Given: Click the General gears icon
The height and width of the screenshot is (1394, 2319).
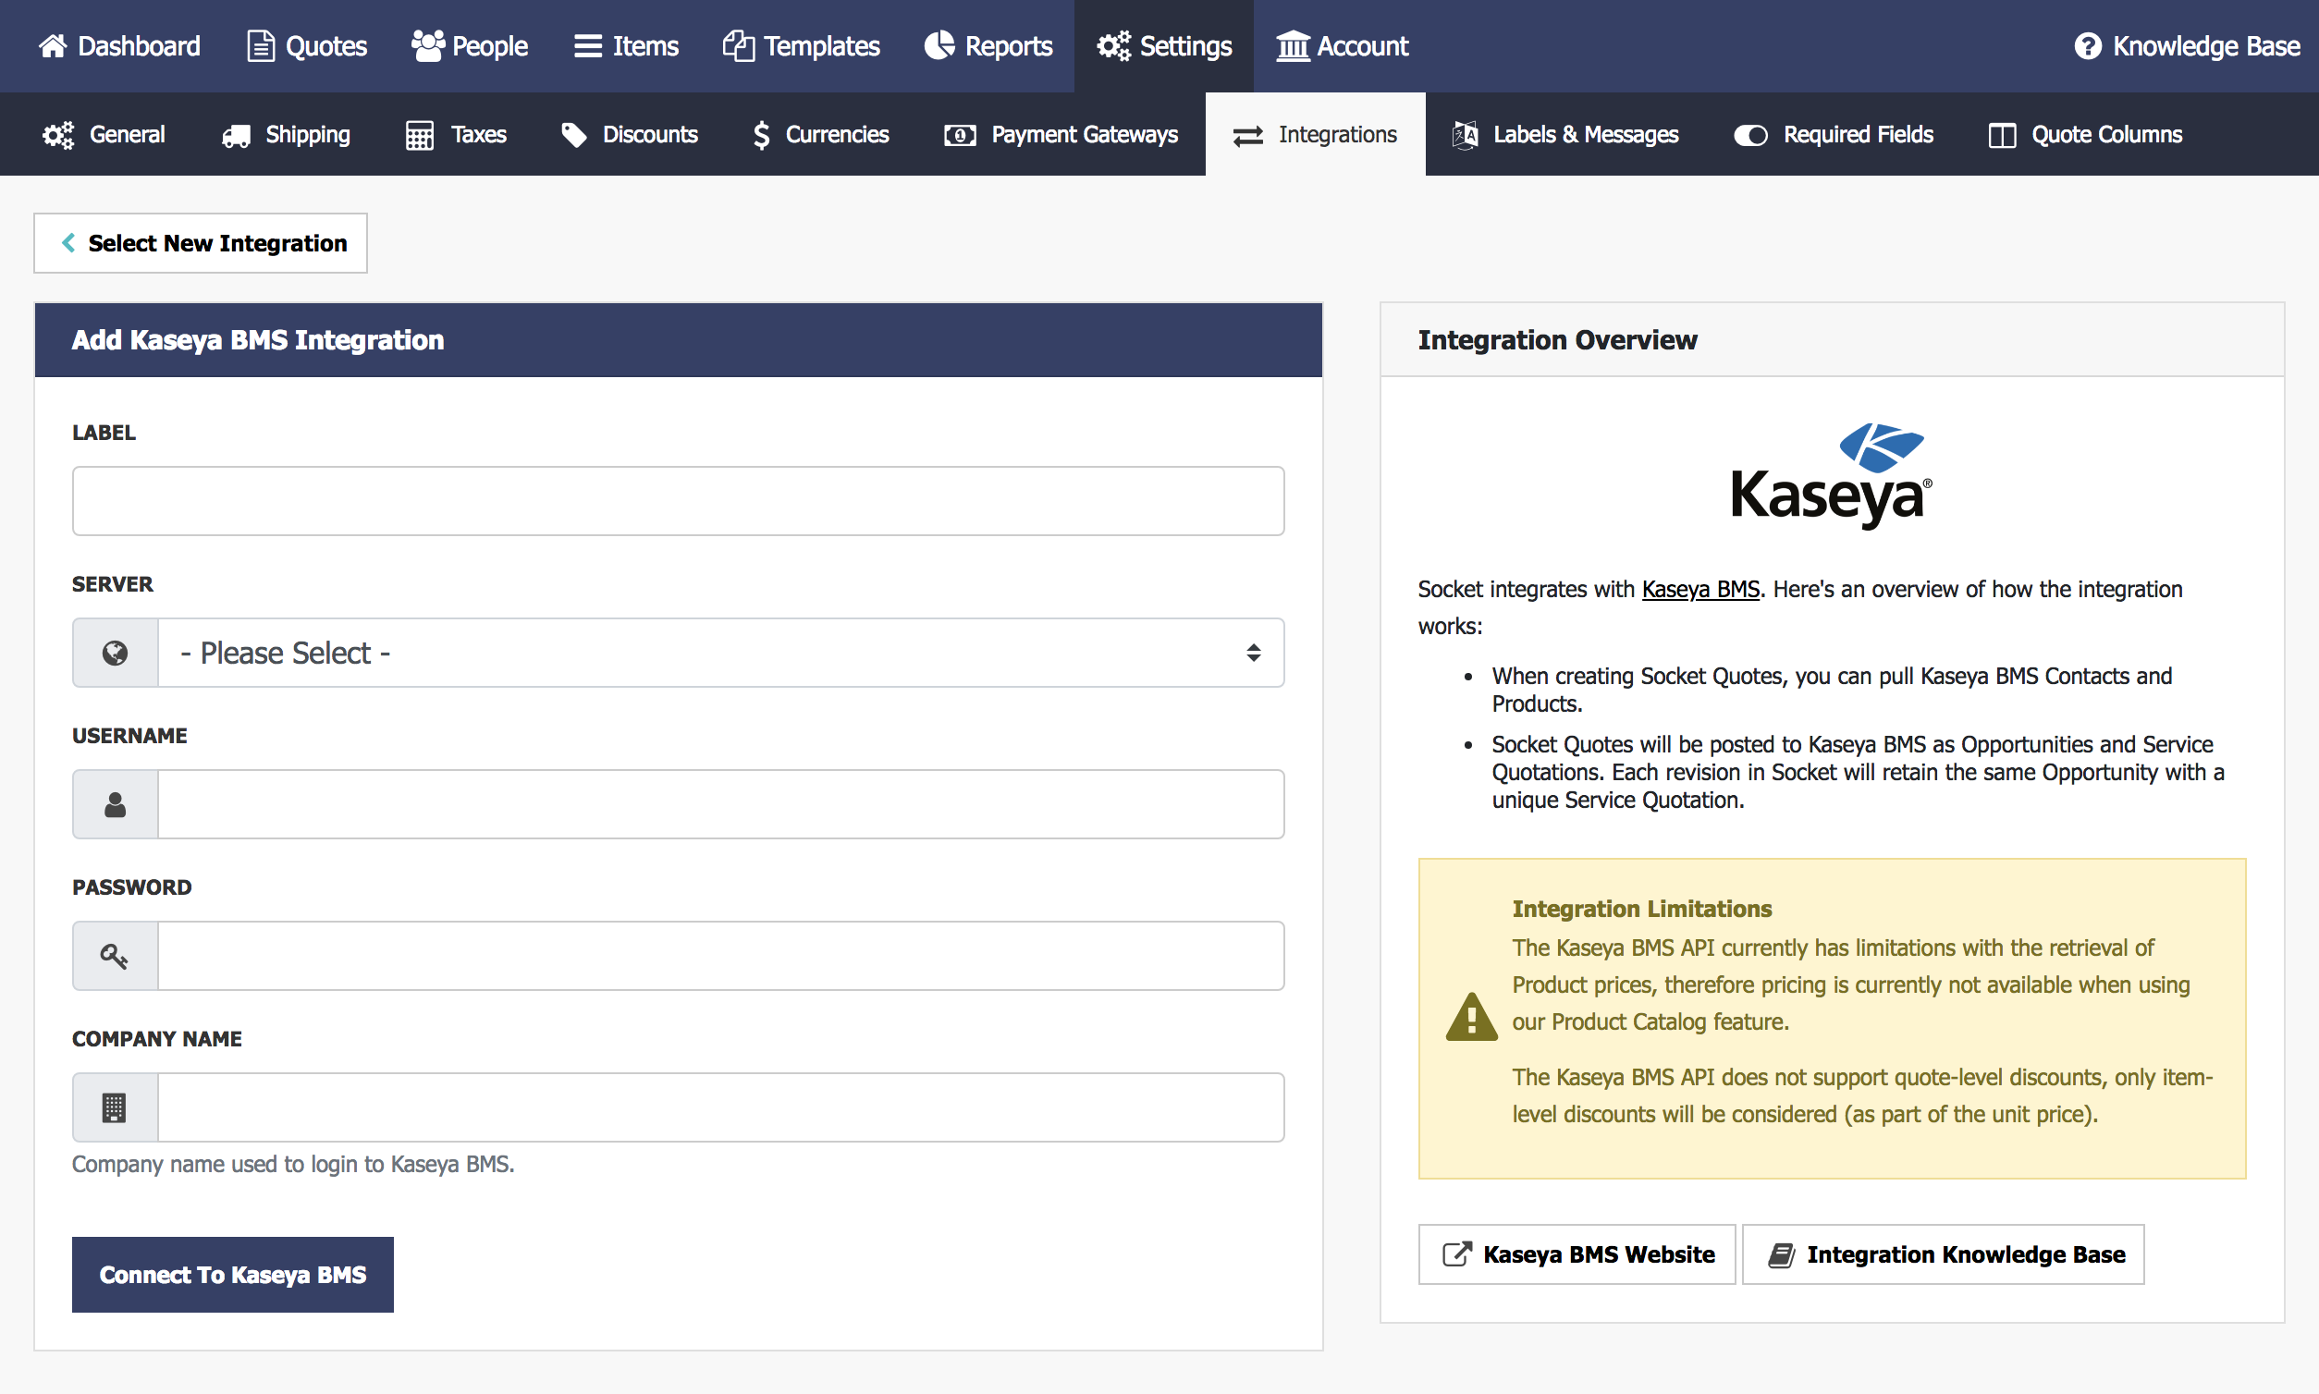Looking at the screenshot, I should pyautogui.click(x=58, y=135).
